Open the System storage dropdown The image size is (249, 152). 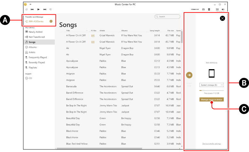tap(212, 85)
